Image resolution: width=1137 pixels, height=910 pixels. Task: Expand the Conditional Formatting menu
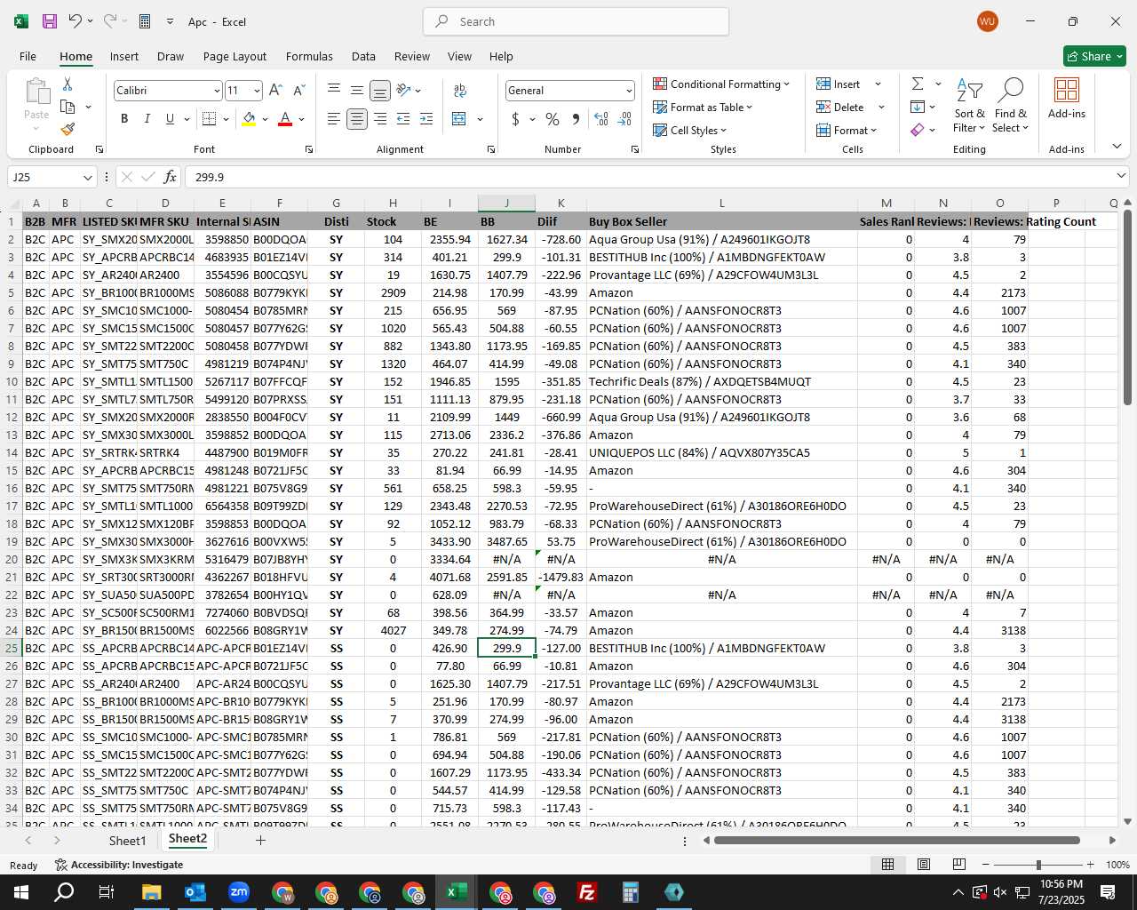click(x=720, y=84)
